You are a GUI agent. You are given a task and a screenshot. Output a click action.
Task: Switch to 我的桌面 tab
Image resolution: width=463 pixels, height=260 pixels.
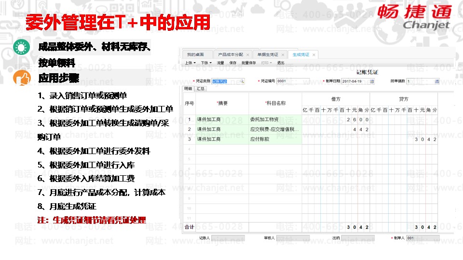click(195, 54)
